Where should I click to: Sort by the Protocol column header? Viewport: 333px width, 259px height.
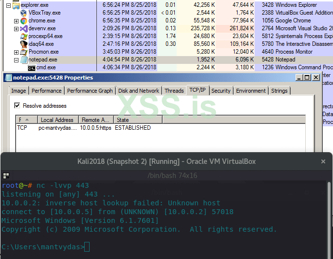27,120
